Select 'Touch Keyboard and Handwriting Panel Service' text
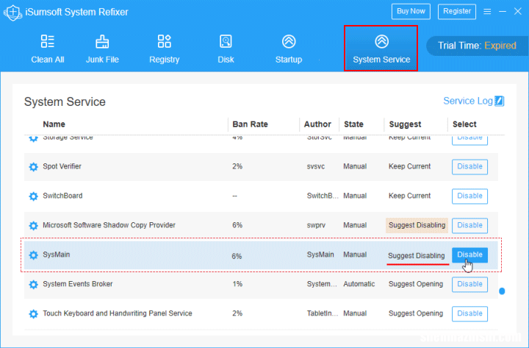This screenshot has height=348, width=529. (118, 313)
